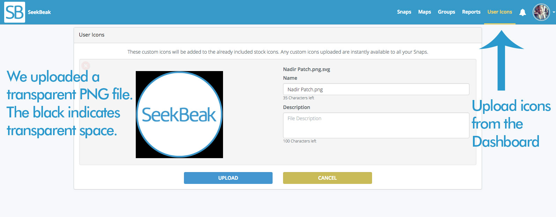Click the 'Name' field label

(290, 78)
